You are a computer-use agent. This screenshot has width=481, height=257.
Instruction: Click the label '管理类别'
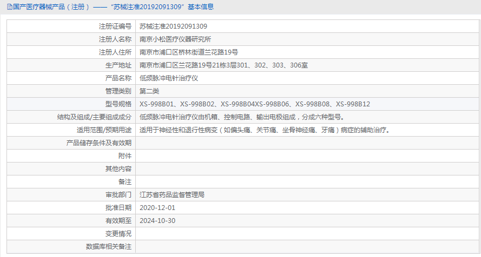(118, 91)
